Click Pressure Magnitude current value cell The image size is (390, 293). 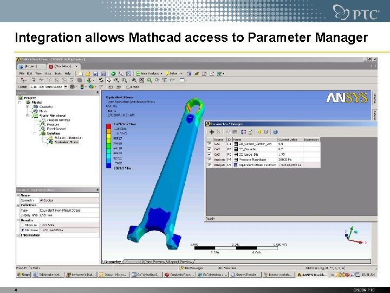tap(290, 160)
